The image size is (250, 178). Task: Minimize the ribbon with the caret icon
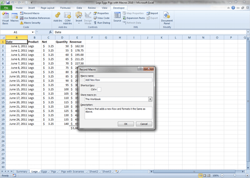point(228,8)
